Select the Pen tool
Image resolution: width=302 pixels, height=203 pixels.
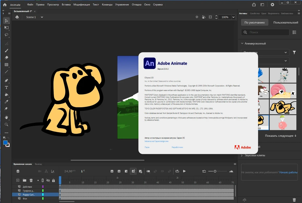pos(7,80)
